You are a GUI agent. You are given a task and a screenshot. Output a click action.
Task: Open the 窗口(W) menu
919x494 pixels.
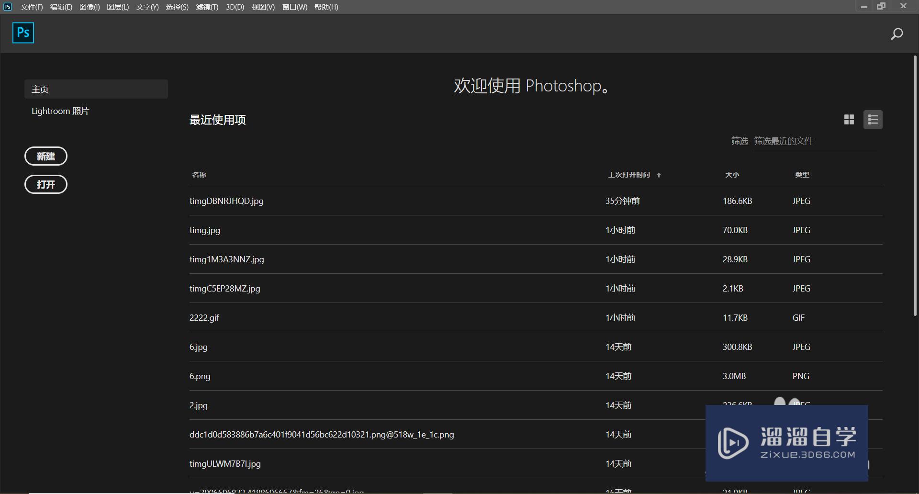pos(295,7)
